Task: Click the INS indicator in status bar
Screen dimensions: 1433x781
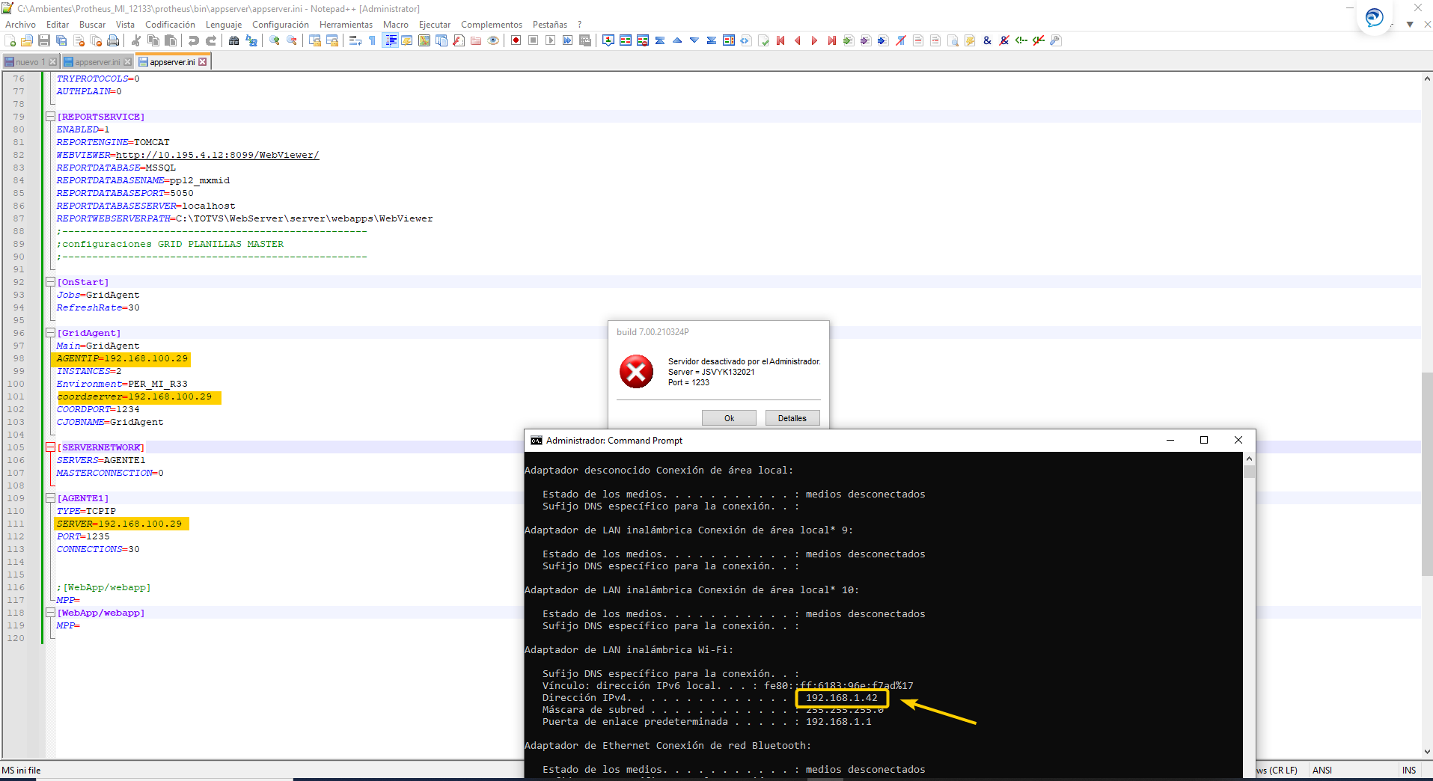Action: [1409, 770]
